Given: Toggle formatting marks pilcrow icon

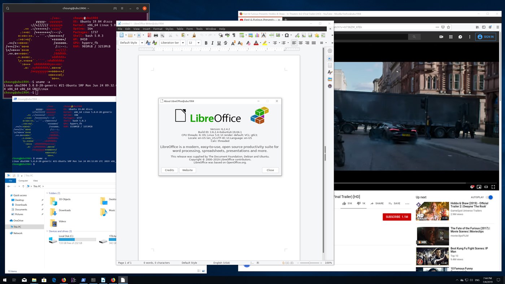Looking at the screenshot, I should coord(234,35).
